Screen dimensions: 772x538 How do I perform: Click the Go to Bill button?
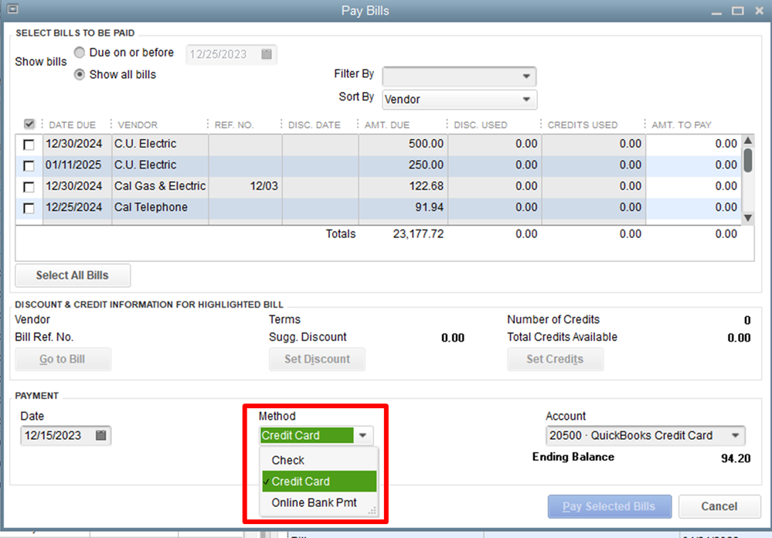pyautogui.click(x=63, y=359)
